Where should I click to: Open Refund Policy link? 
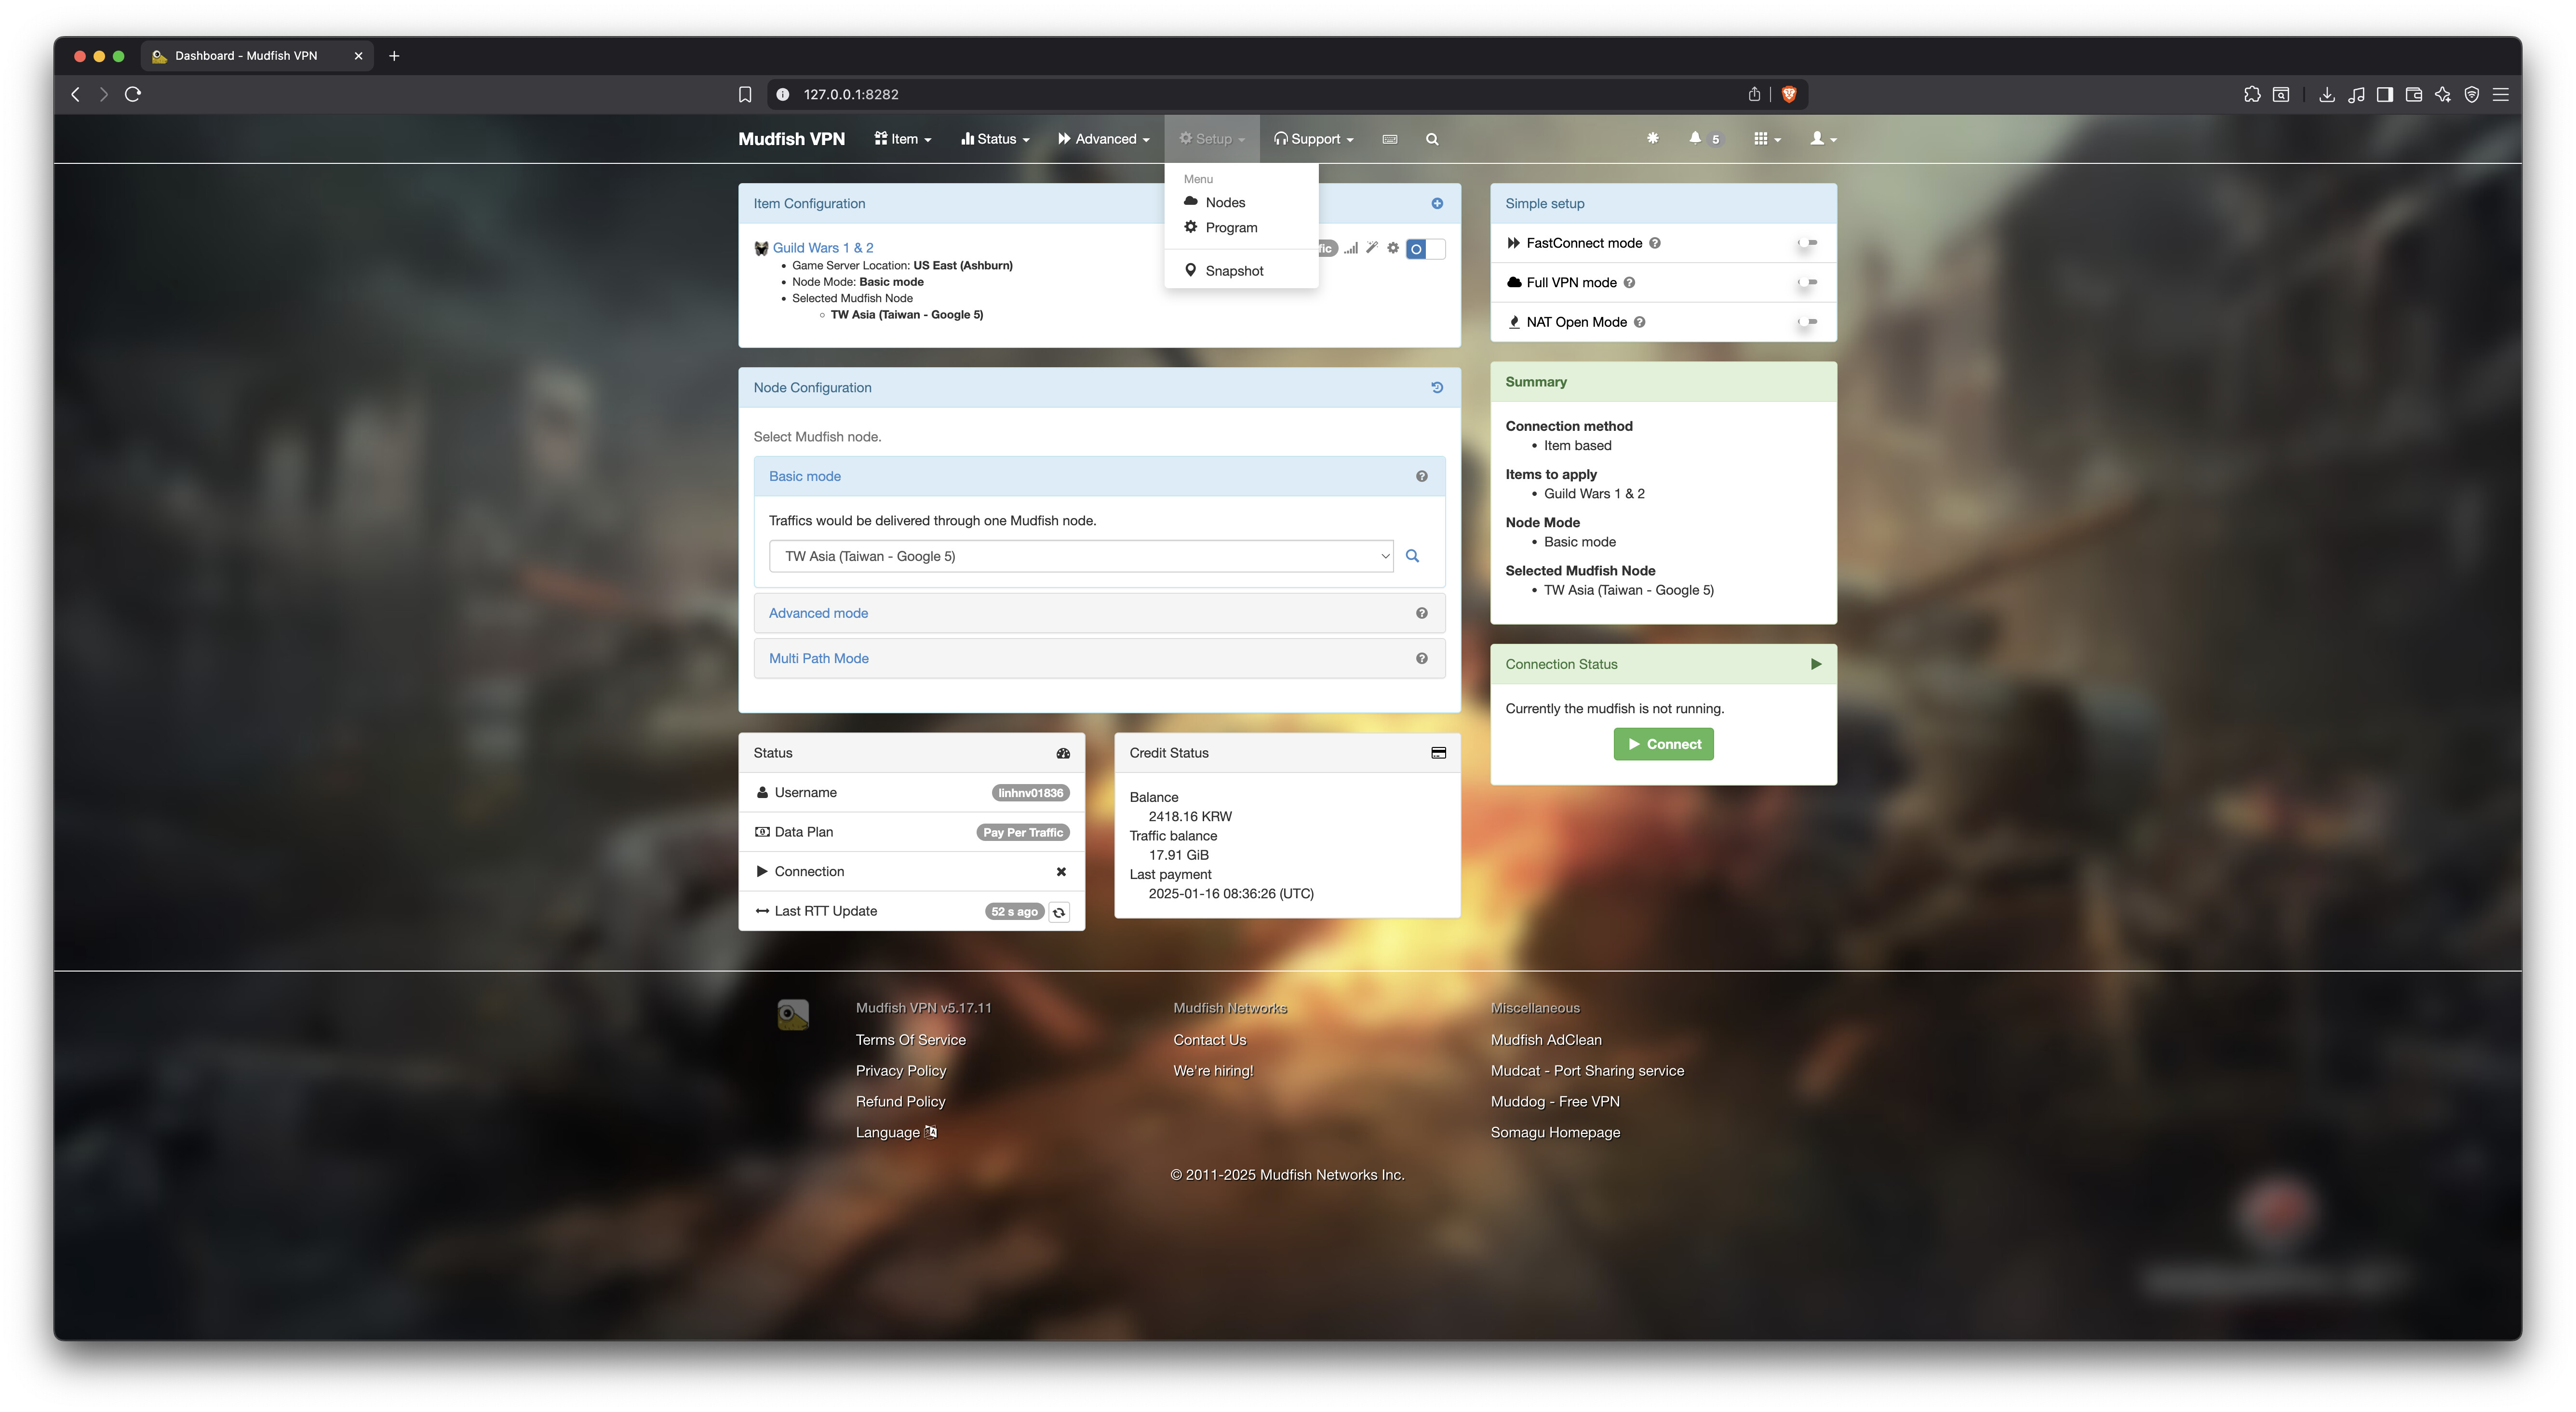(x=900, y=1102)
